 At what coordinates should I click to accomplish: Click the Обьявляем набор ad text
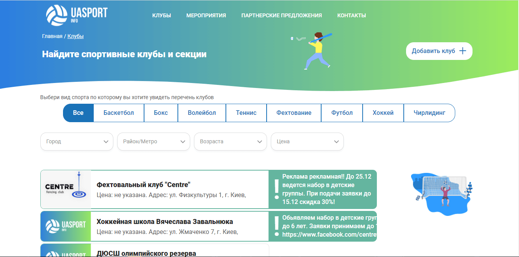pos(329,226)
